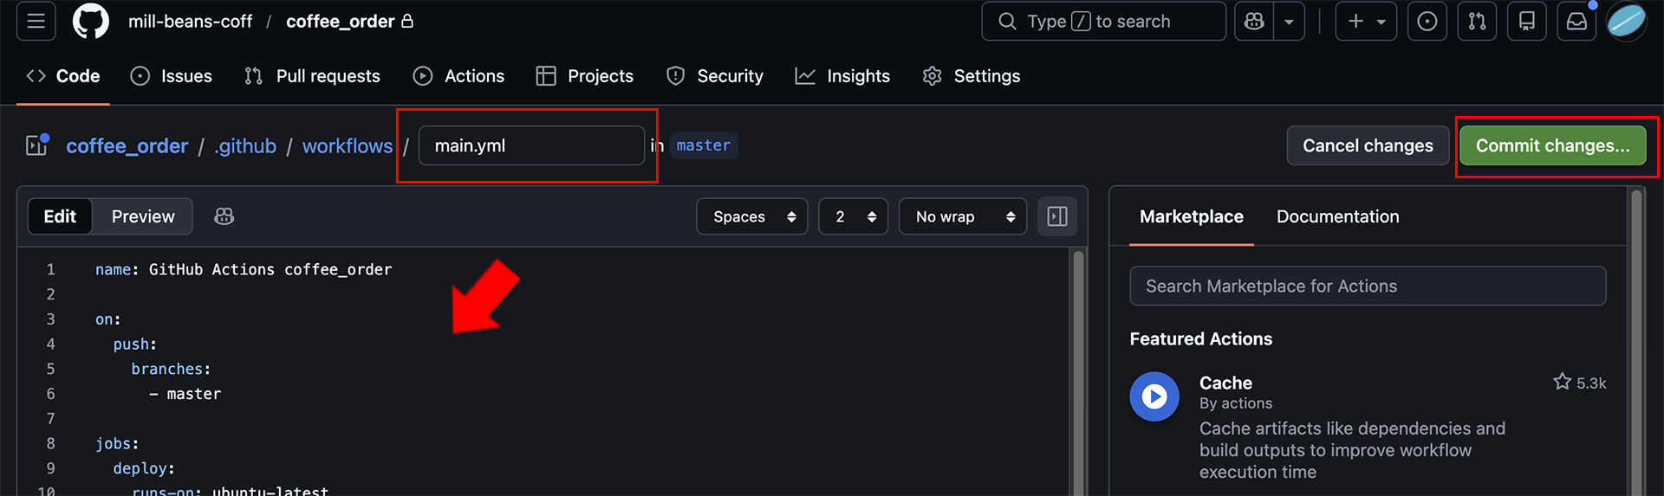Open the Spaces indent mode dropdown
Image resolution: width=1664 pixels, height=496 pixels.
752,216
